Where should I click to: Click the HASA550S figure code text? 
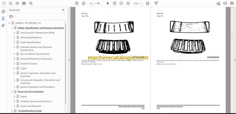tap(213, 57)
